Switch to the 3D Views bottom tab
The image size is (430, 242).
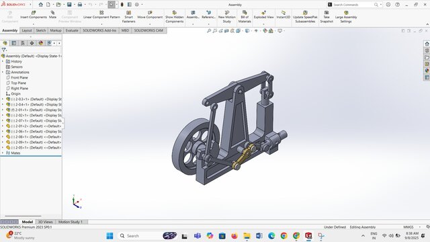tap(45, 222)
